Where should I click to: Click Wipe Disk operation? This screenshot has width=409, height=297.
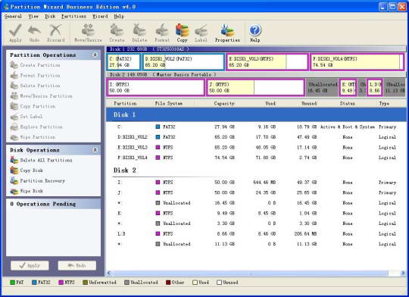pos(27,191)
